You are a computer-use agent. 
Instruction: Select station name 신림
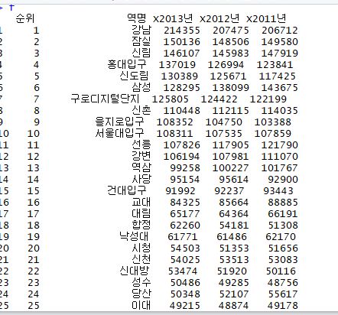pos(141,53)
